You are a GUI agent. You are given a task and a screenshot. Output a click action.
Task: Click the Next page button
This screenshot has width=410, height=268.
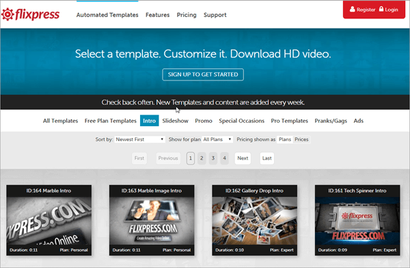point(243,158)
